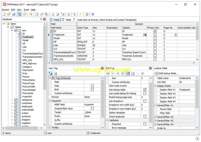
Task: Toggle the Bold checkbox in View Tag
Action: tap(92, 89)
